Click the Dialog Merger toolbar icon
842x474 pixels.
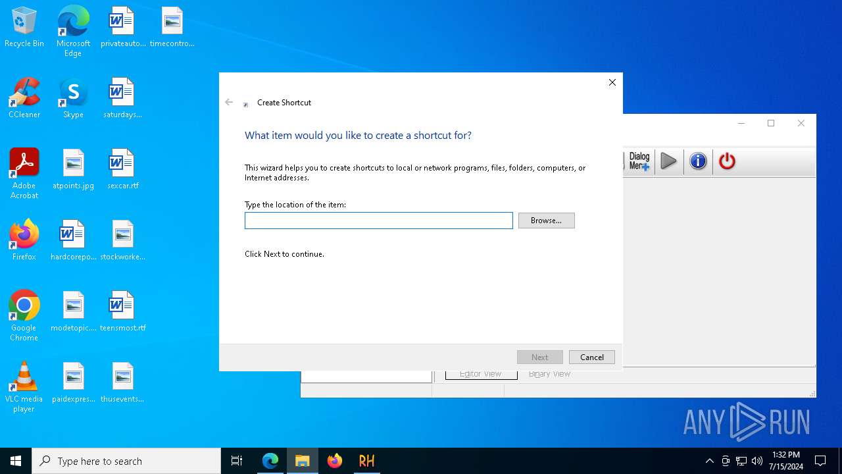pos(638,161)
